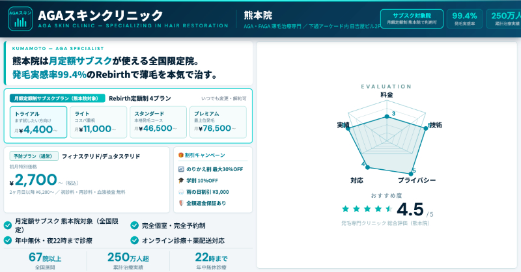Click the 完全個室・完全予約制 checkmark
The height and width of the screenshot is (272, 521).
(135, 225)
